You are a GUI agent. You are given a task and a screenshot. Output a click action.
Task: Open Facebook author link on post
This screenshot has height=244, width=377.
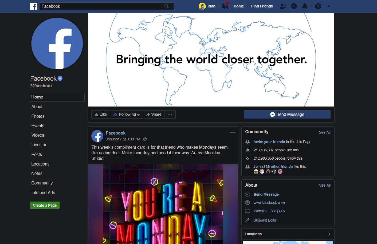(116, 133)
